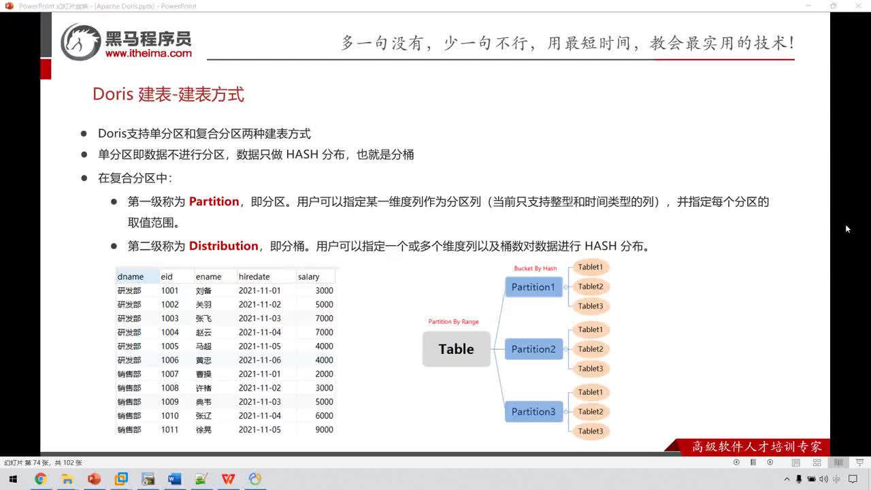This screenshot has height=490, width=871.
Task: Click the bold word 'Distribution' in bullet text
Action: 224,246
